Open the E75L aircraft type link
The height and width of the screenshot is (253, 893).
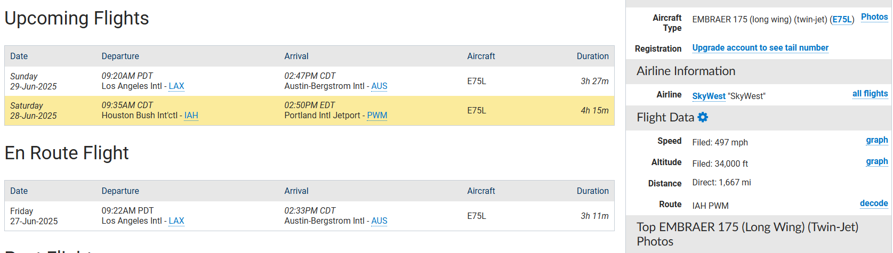point(842,20)
